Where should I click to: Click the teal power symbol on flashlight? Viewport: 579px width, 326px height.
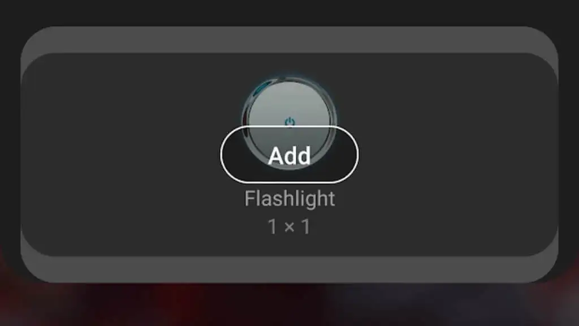click(x=290, y=122)
